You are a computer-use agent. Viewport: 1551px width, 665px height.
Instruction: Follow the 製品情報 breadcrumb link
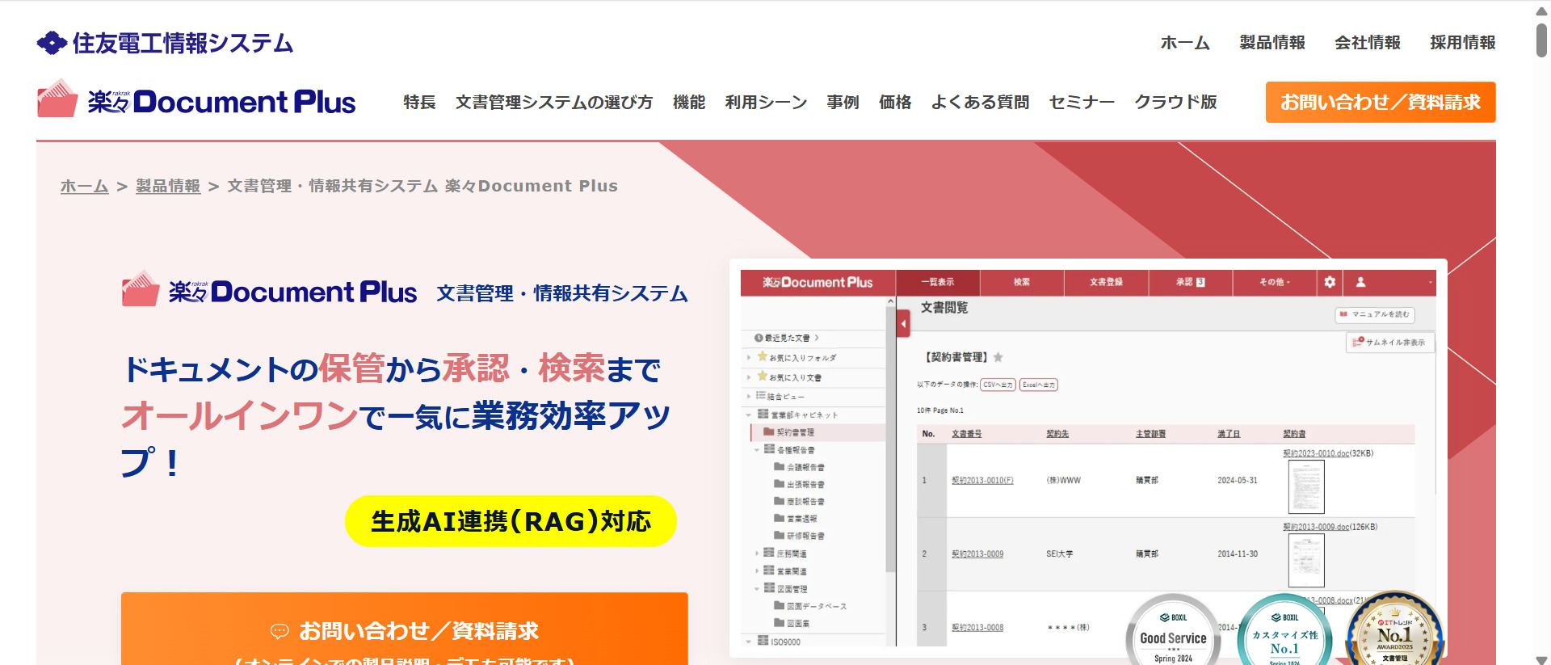tap(168, 186)
